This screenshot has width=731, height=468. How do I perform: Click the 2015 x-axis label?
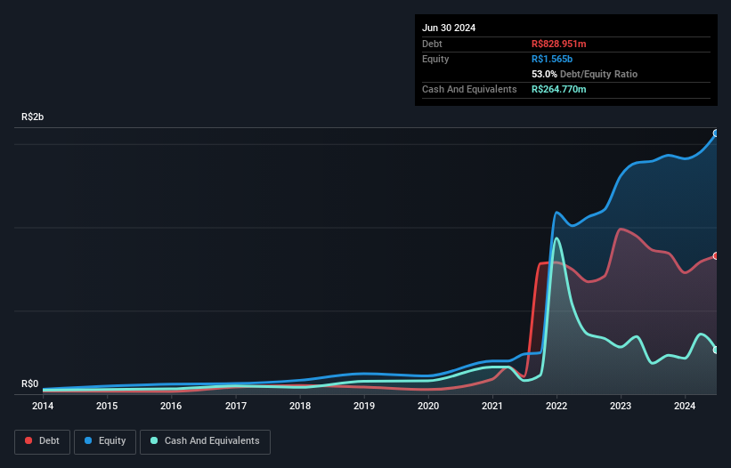(x=107, y=406)
